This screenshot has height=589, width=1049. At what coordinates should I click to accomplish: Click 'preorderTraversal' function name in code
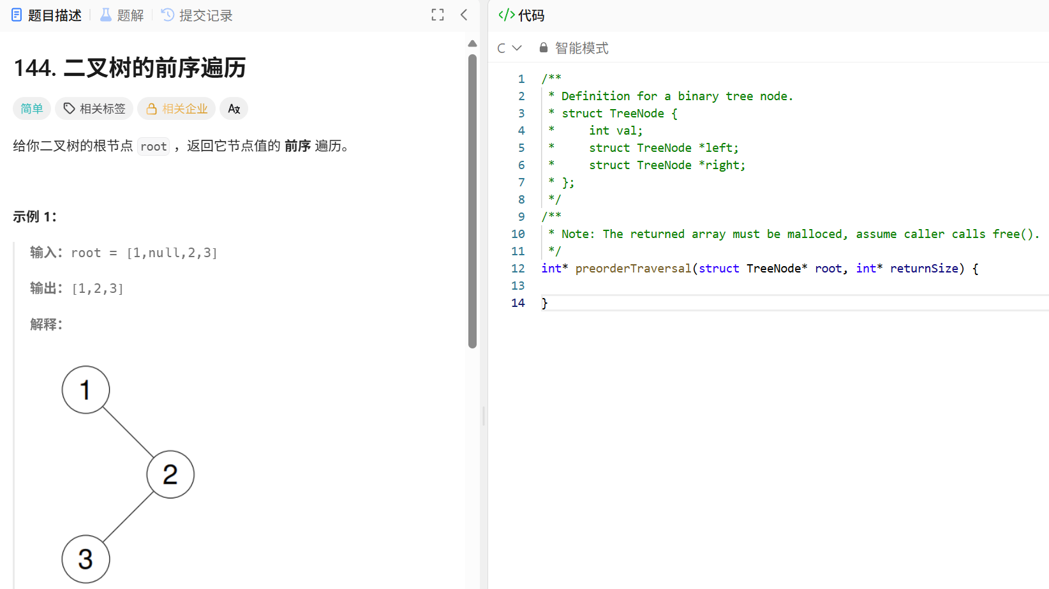click(633, 269)
